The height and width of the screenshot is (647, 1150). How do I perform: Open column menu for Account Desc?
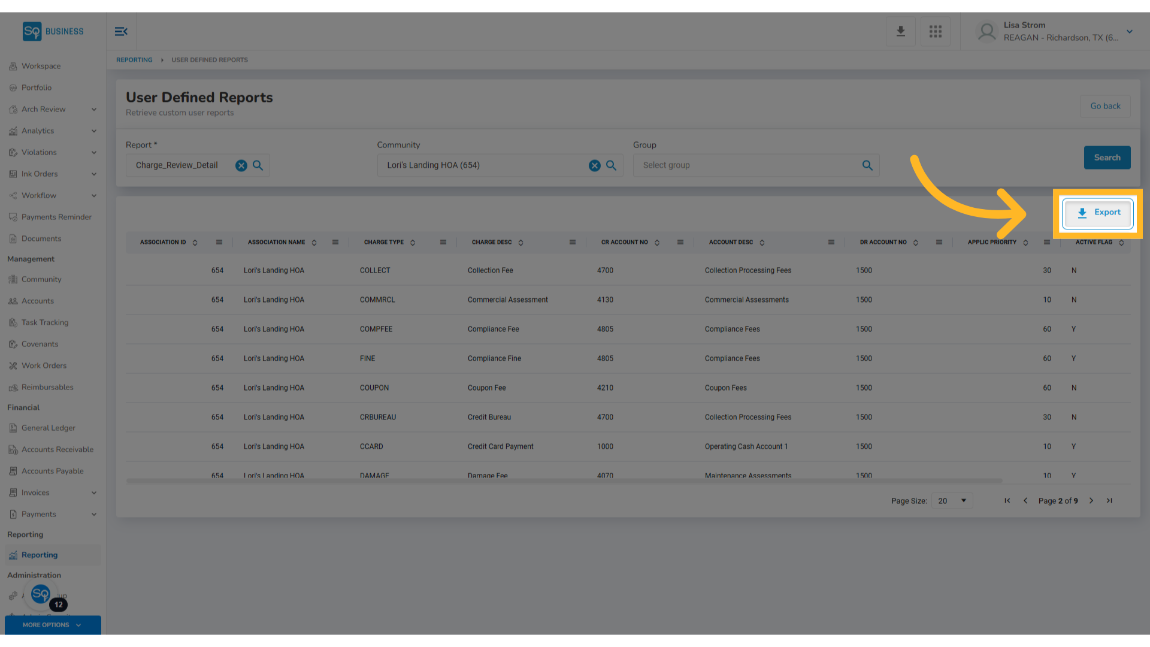click(x=831, y=243)
